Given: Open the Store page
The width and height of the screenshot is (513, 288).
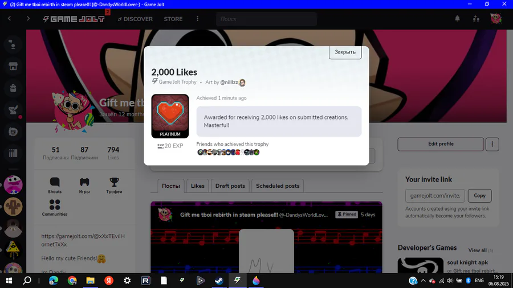Looking at the screenshot, I should (x=173, y=19).
